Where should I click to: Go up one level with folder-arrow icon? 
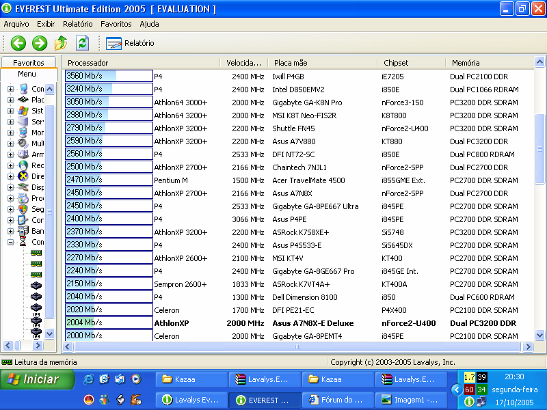point(61,43)
